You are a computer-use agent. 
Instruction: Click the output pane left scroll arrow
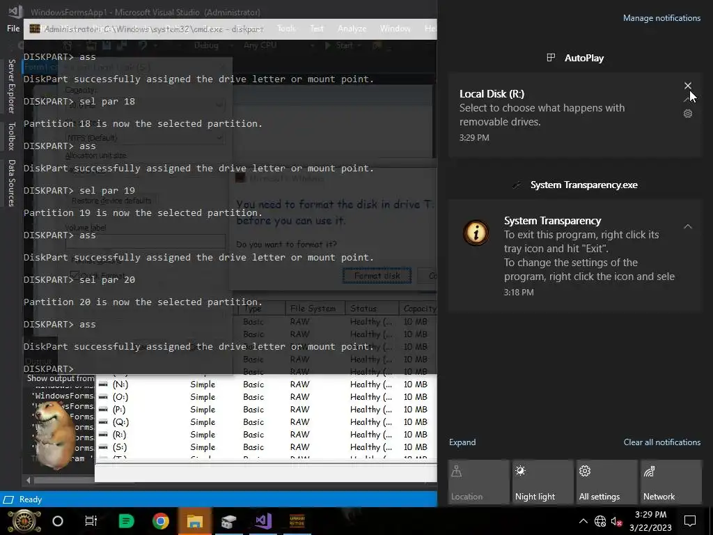(x=28, y=480)
